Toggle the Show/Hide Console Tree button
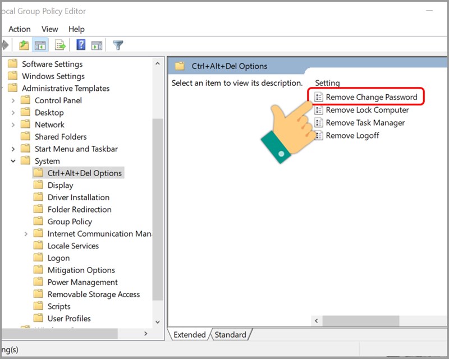449x359 pixels. (x=40, y=45)
